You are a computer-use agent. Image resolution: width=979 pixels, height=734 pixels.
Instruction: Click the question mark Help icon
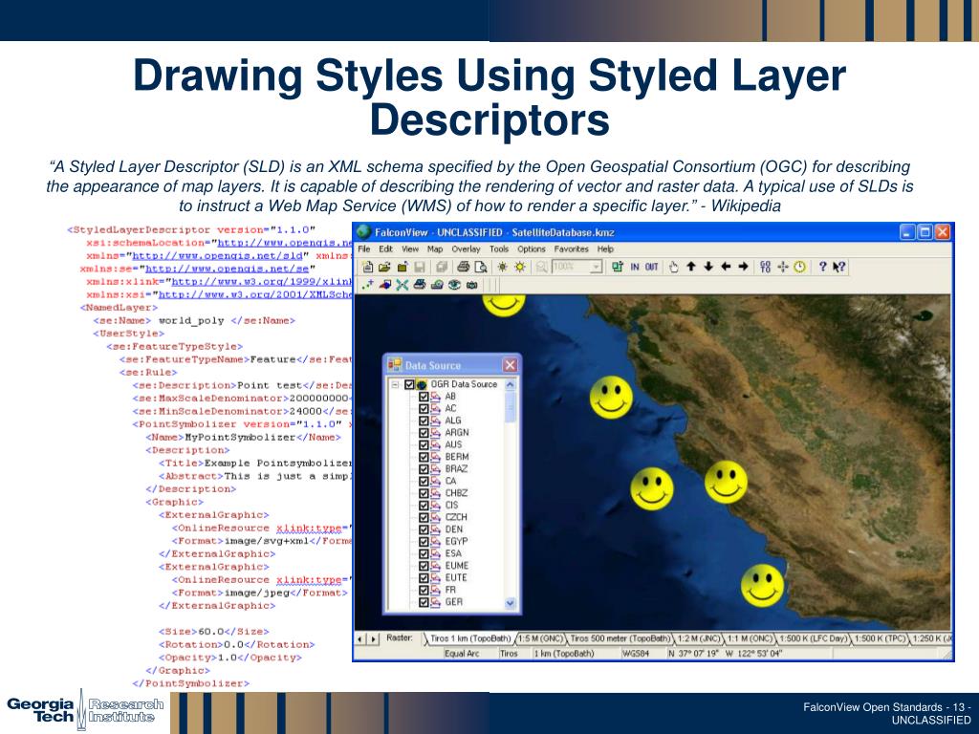coord(823,267)
